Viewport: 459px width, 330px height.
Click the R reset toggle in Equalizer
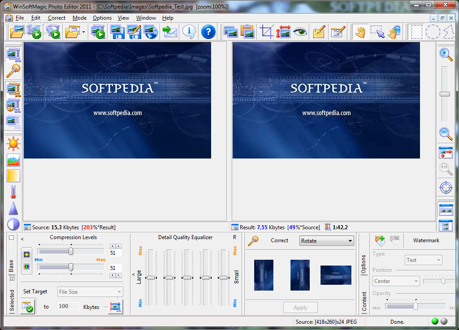coord(234,237)
